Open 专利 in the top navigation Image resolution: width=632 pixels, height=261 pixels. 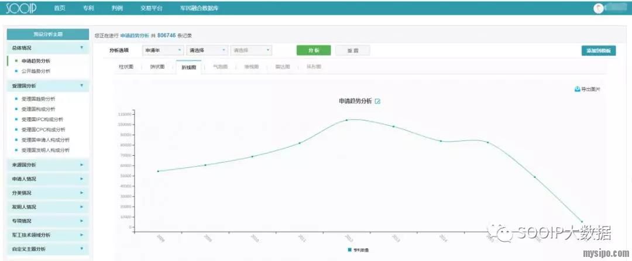[x=88, y=8]
